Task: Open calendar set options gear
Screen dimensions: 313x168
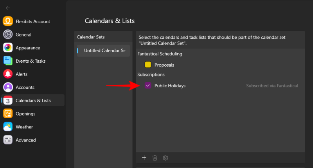Action: (x=165, y=157)
